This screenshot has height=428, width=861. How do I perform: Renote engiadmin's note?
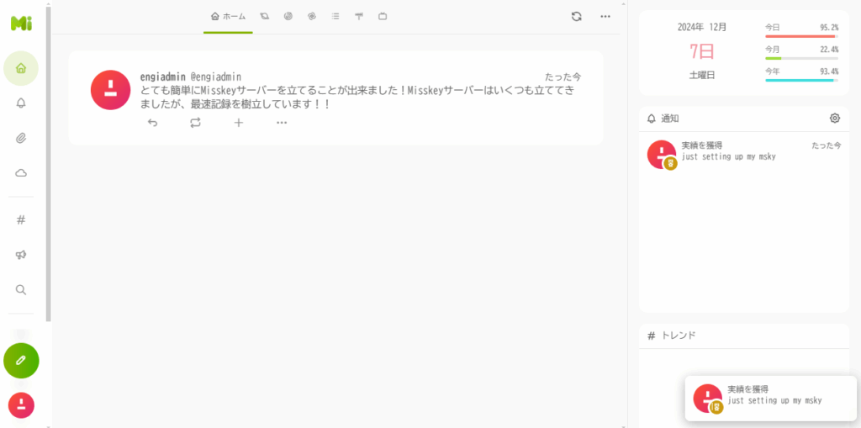(195, 123)
